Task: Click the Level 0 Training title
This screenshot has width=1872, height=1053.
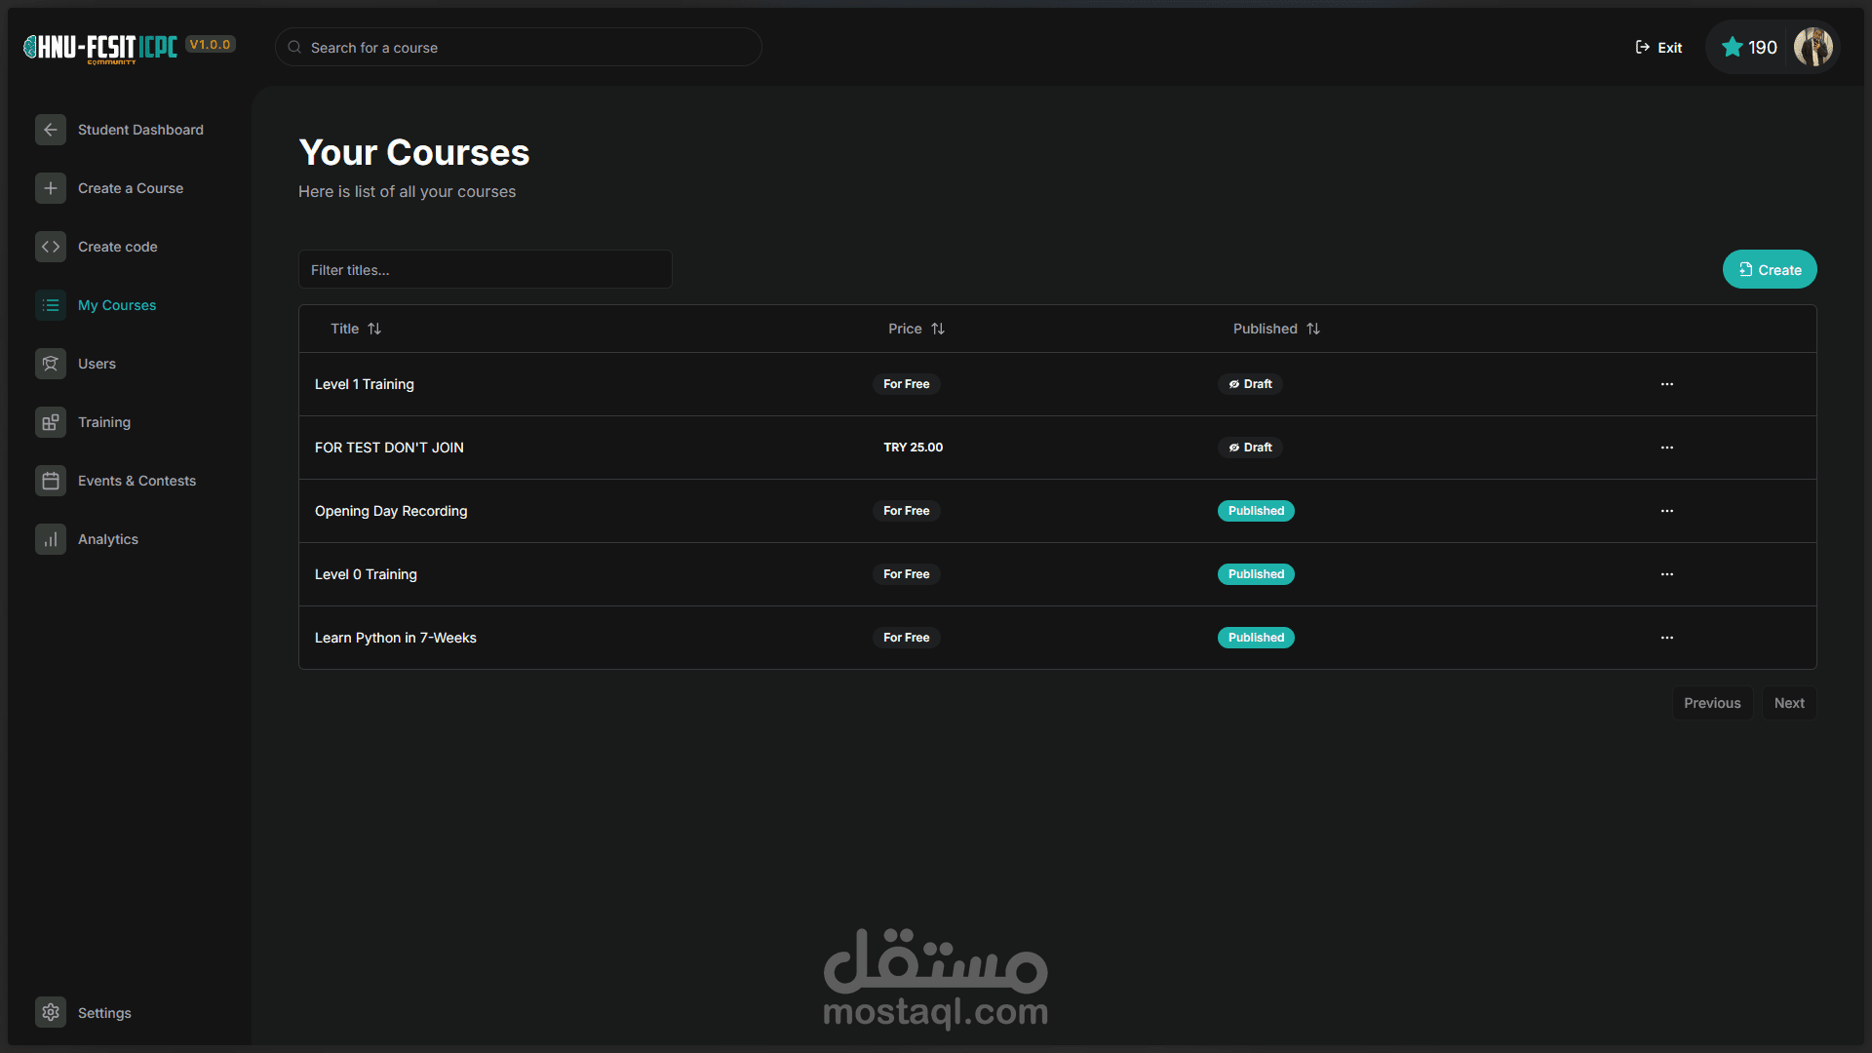Action: pos(366,574)
